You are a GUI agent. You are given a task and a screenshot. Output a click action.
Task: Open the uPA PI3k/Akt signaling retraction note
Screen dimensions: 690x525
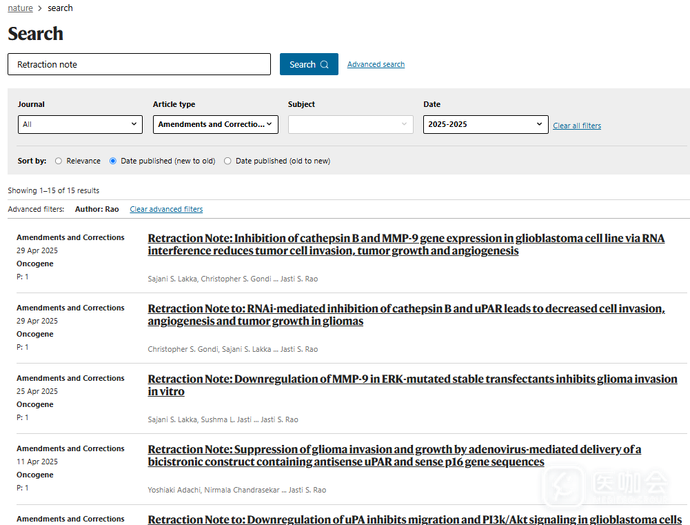pos(414,519)
